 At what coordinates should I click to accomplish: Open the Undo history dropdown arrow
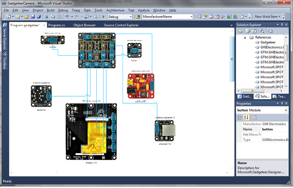click(x=72, y=17)
